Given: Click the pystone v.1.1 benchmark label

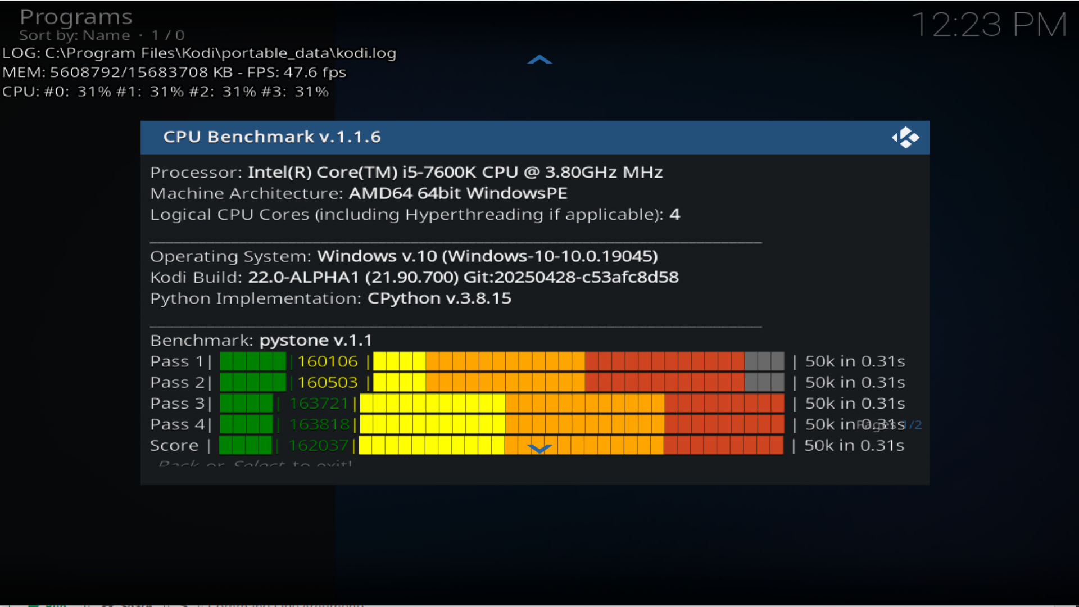Looking at the screenshot, I should (x=315, y=341).
